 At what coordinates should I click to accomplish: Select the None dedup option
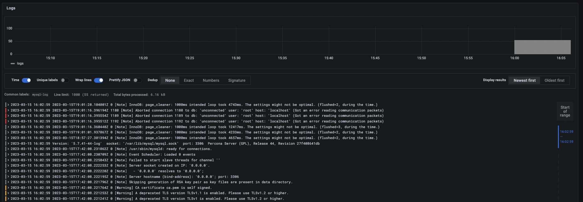click(x=170, y=80)
